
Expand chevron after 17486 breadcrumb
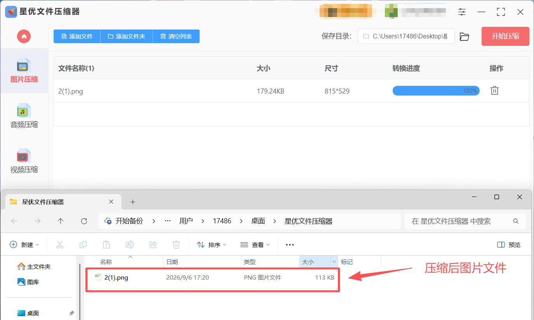point(241,221)
